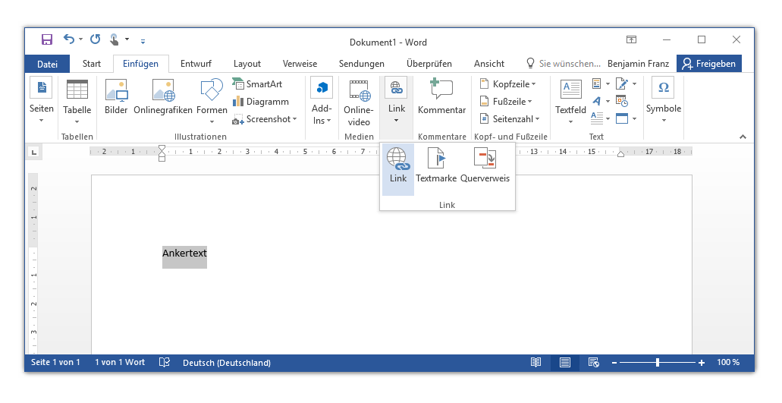Open zoom dialog via 100 %
Viewport: 782px width, 403px height.
coord(728,363)
